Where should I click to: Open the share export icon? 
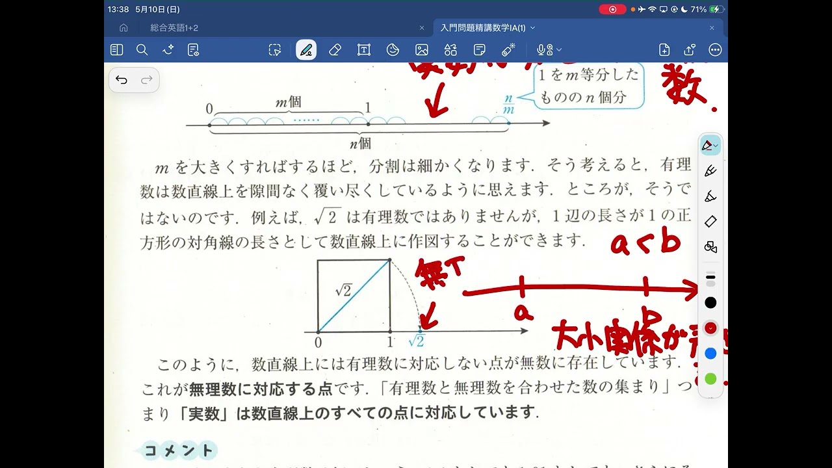(x=690, y=49)
